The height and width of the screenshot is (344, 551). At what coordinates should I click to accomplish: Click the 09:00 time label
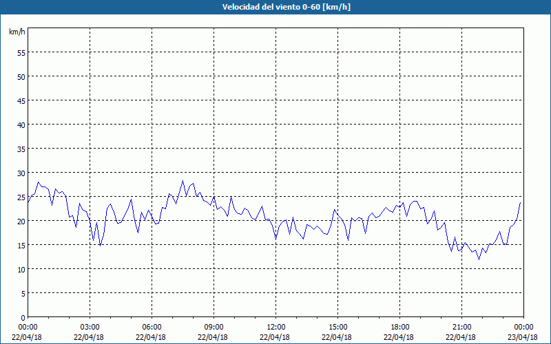coord(214,327)
